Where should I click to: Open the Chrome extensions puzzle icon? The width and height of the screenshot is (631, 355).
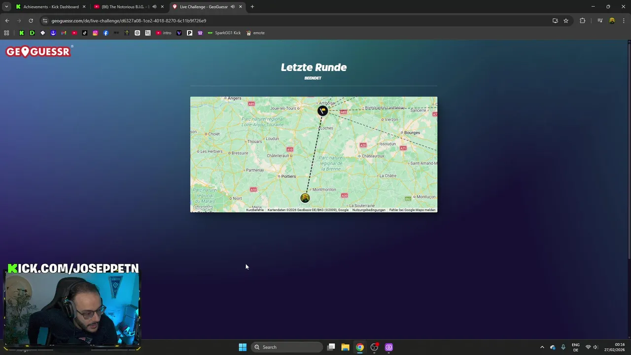[582, 21]
